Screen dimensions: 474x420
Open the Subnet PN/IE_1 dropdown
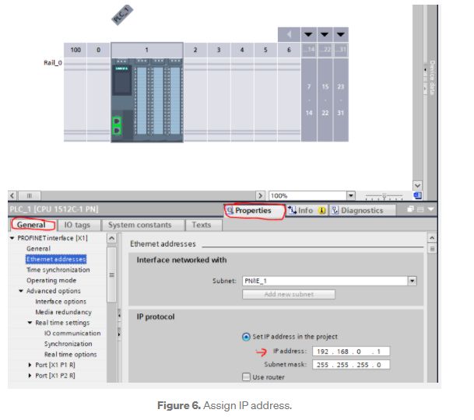[412, 281]
